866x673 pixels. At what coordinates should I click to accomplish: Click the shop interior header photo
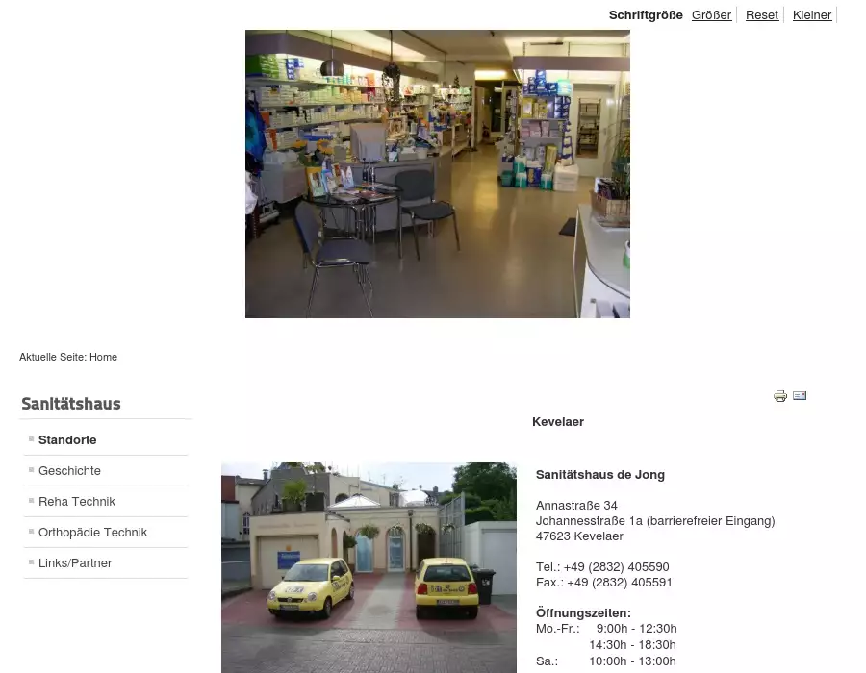[x=437, y=173]
